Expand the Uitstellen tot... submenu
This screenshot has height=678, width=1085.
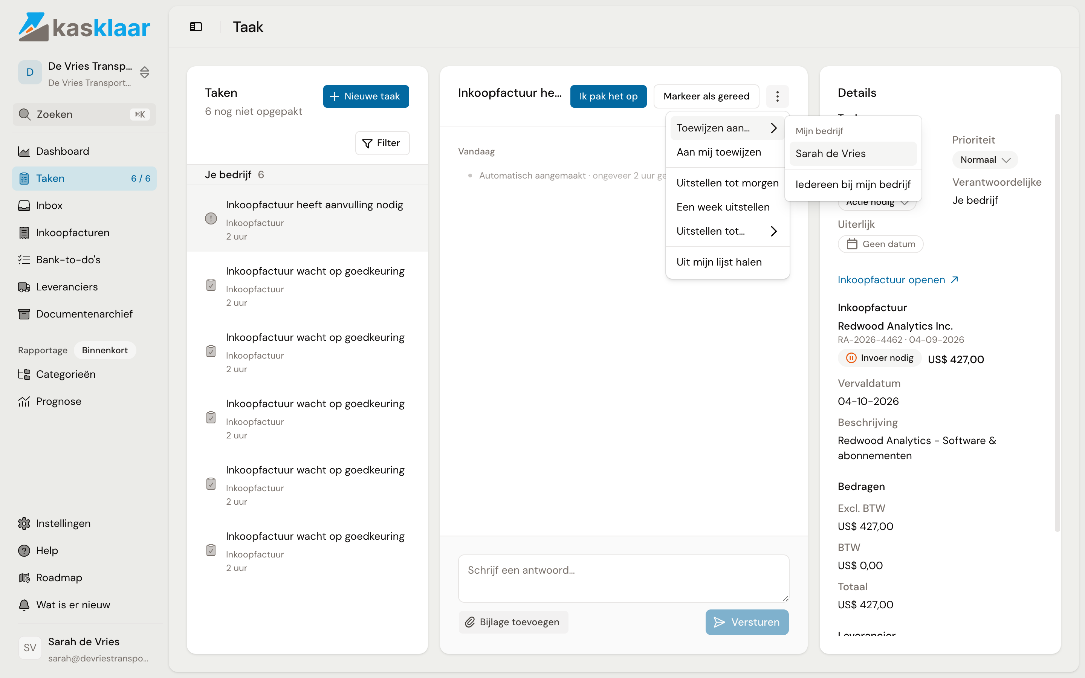[727, 231]
